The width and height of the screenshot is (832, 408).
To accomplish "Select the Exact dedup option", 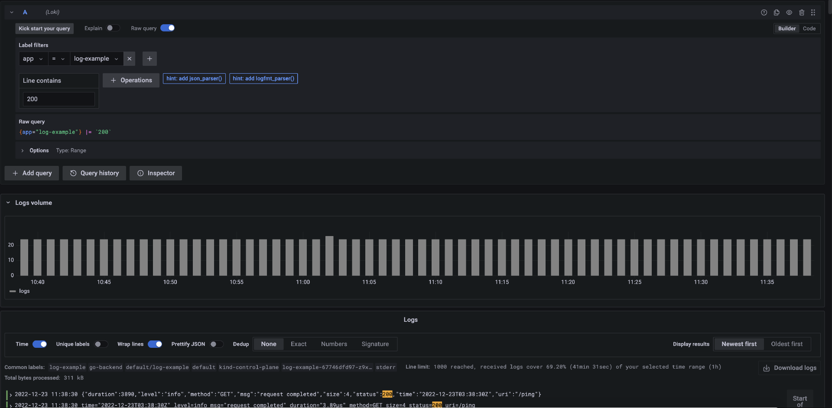I will click(x=298, y=344).
